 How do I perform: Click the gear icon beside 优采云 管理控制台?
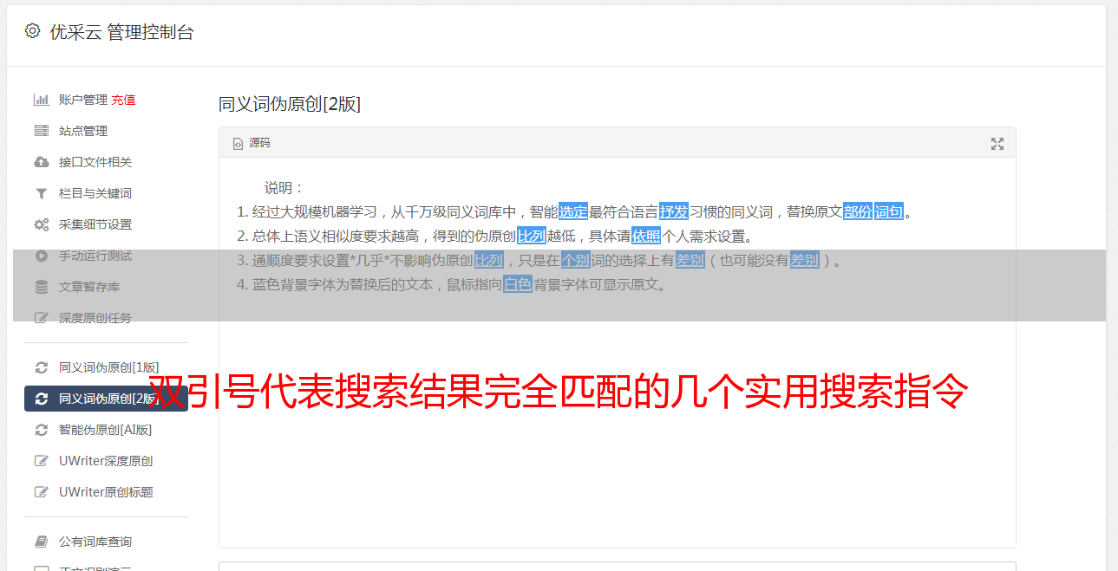[33, 31]
